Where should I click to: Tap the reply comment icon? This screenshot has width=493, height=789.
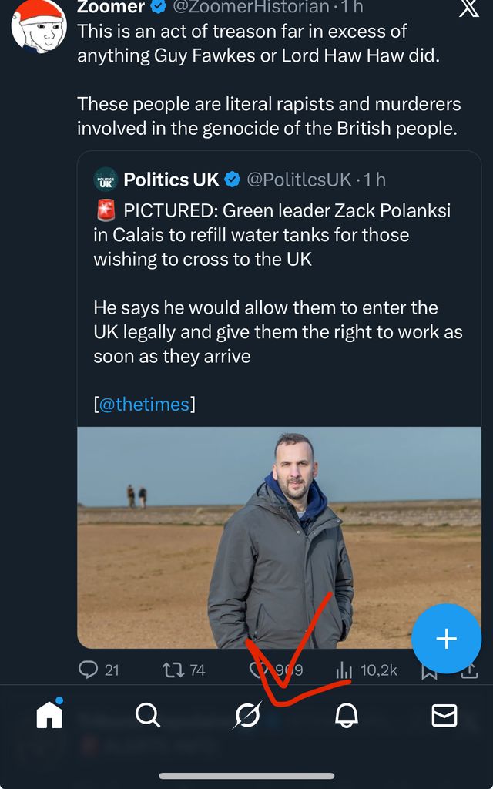point(89,670)
